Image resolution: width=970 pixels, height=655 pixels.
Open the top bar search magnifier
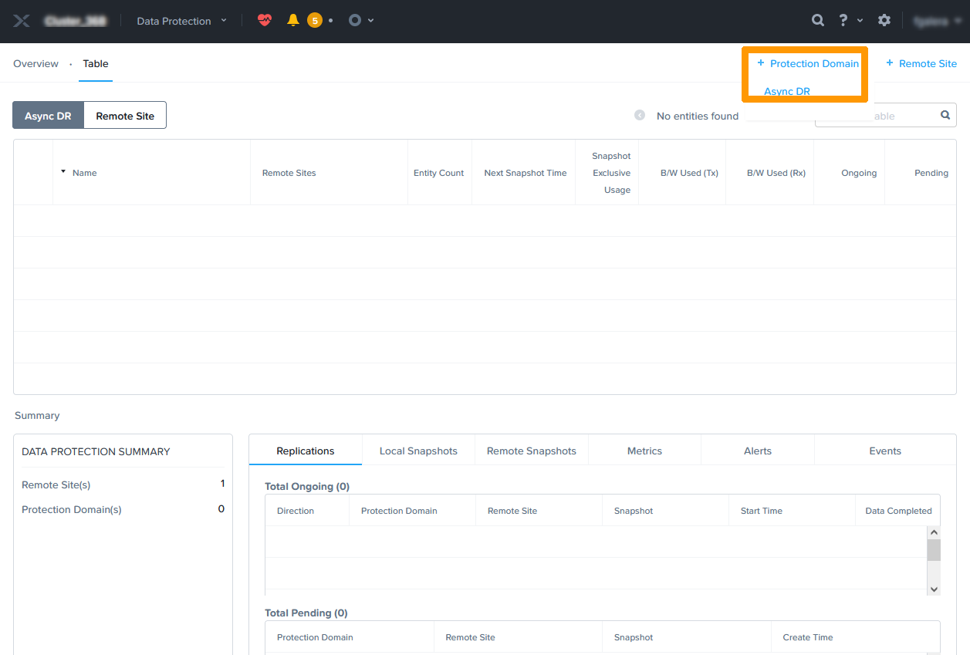(x=818, y=21)
